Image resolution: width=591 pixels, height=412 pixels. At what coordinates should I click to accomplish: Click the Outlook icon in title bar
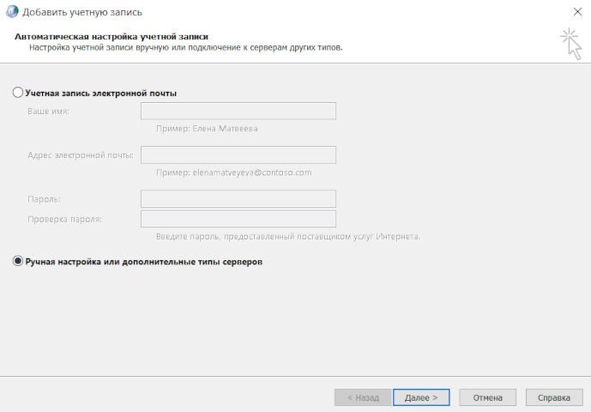click(9, 12)
